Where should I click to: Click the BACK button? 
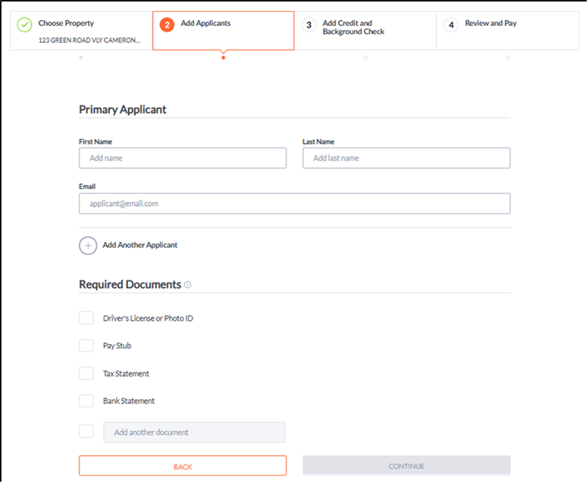(x=183, y=466)
